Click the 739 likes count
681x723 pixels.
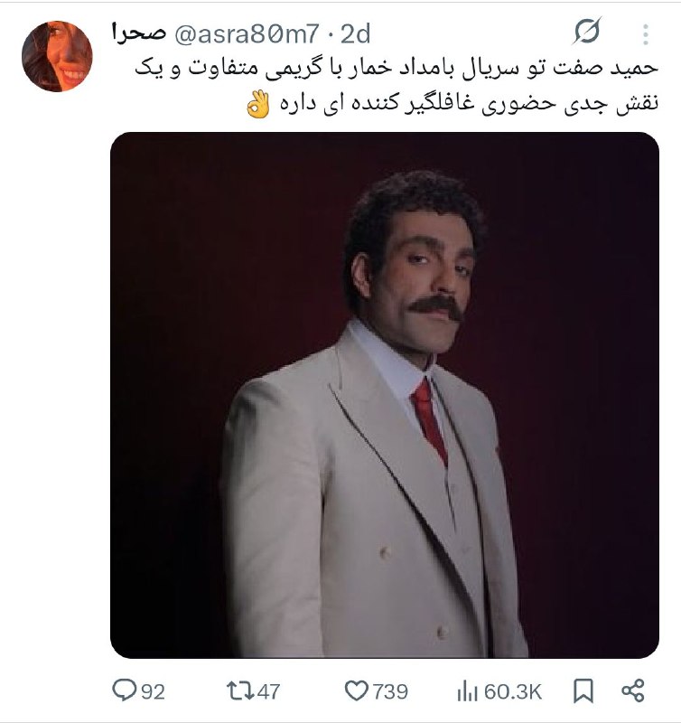(390, 692)
